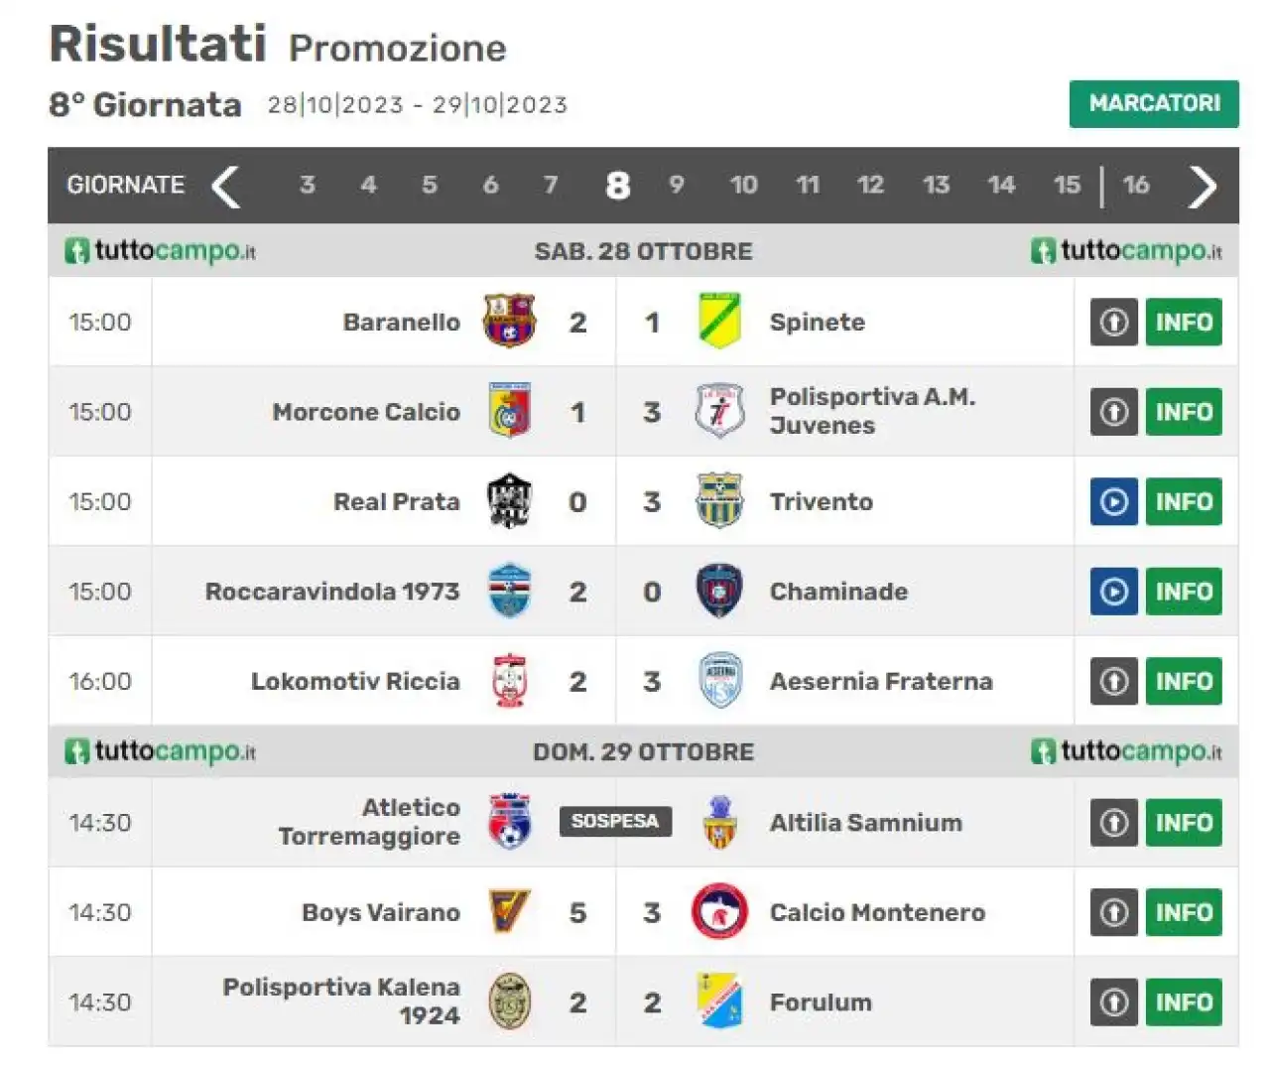
Task: Jump to giornata 16
Action: coord(1136,186)
